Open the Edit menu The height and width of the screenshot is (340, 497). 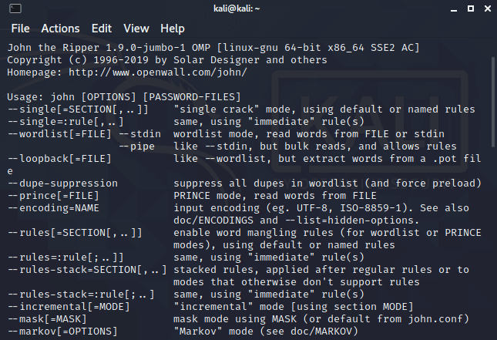[x=102, y=29]
